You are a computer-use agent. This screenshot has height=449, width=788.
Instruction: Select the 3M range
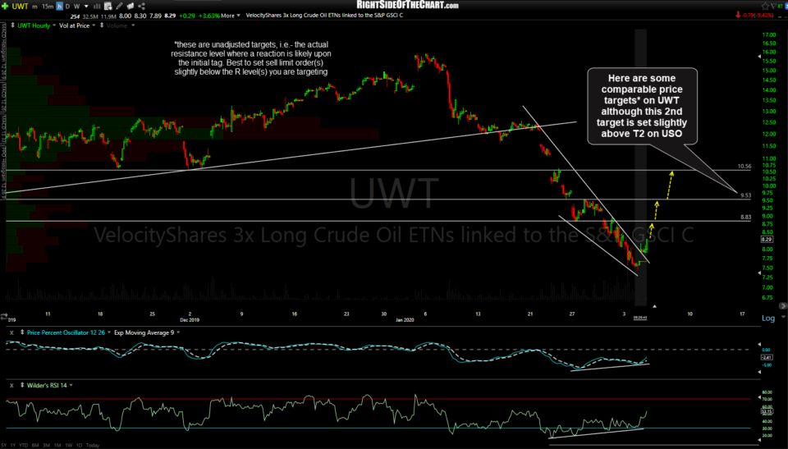click(x=46, y=445)
